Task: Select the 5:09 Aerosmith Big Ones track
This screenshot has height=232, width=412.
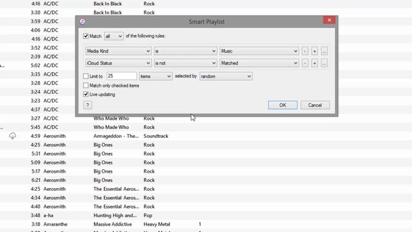Action: tap(206, 162)
